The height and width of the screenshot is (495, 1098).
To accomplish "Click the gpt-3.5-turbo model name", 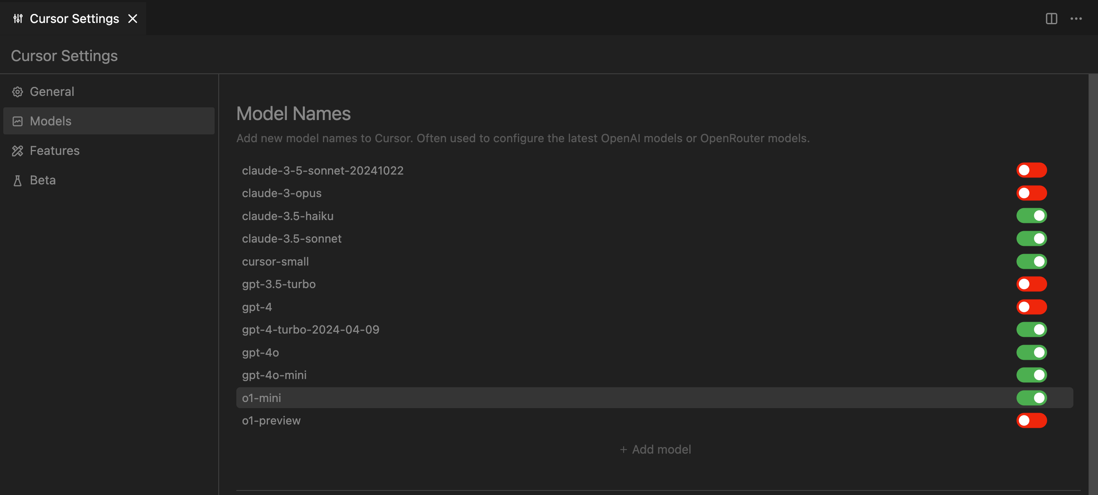I will [x=279, y=284].
